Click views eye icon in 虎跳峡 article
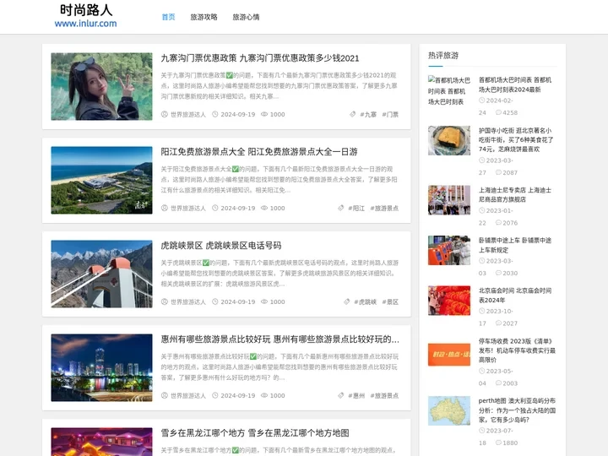608x456 pixels. point(264,301)
